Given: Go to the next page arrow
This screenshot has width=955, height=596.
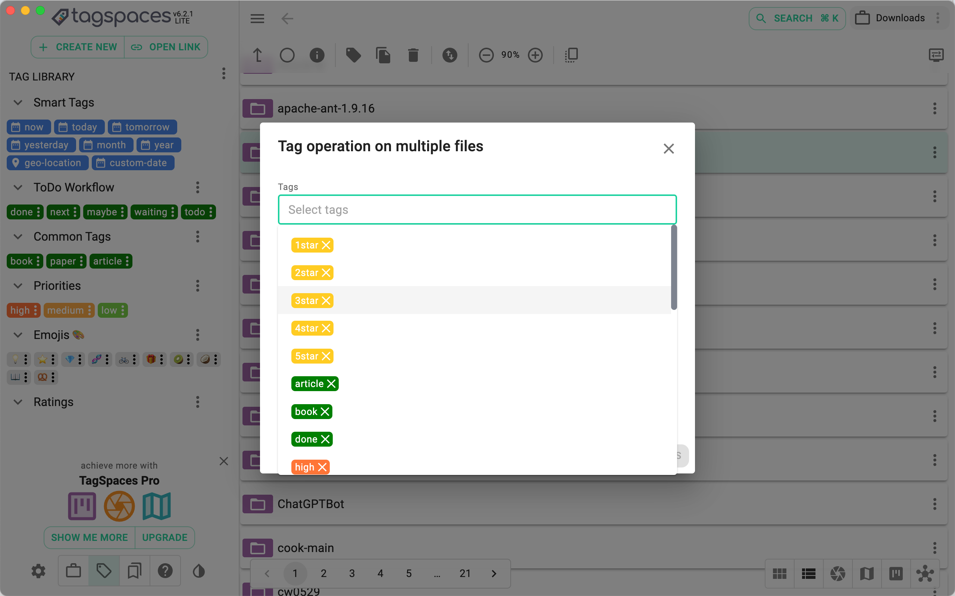Looking at the screenshot, I should (494, 573).
